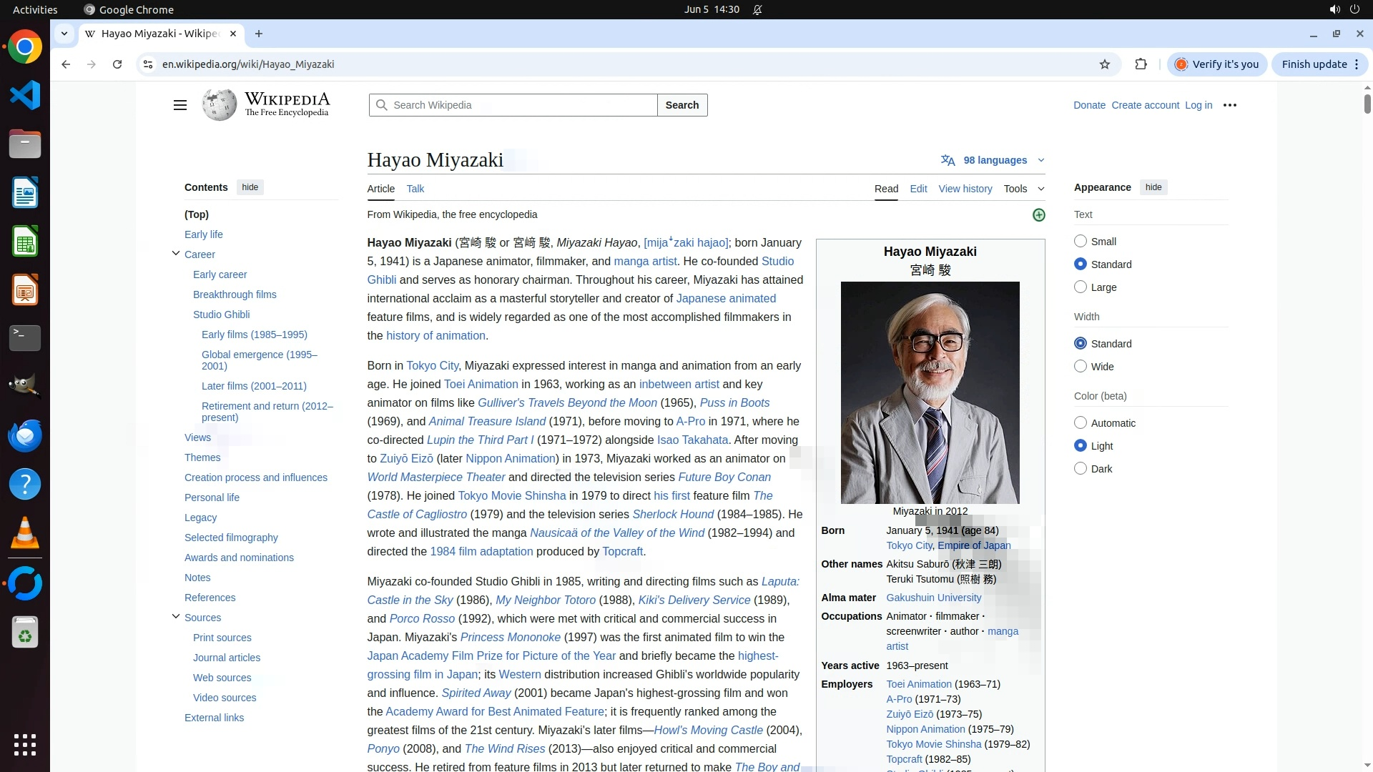
Task: Click the Search button
Action: point(681,105)
